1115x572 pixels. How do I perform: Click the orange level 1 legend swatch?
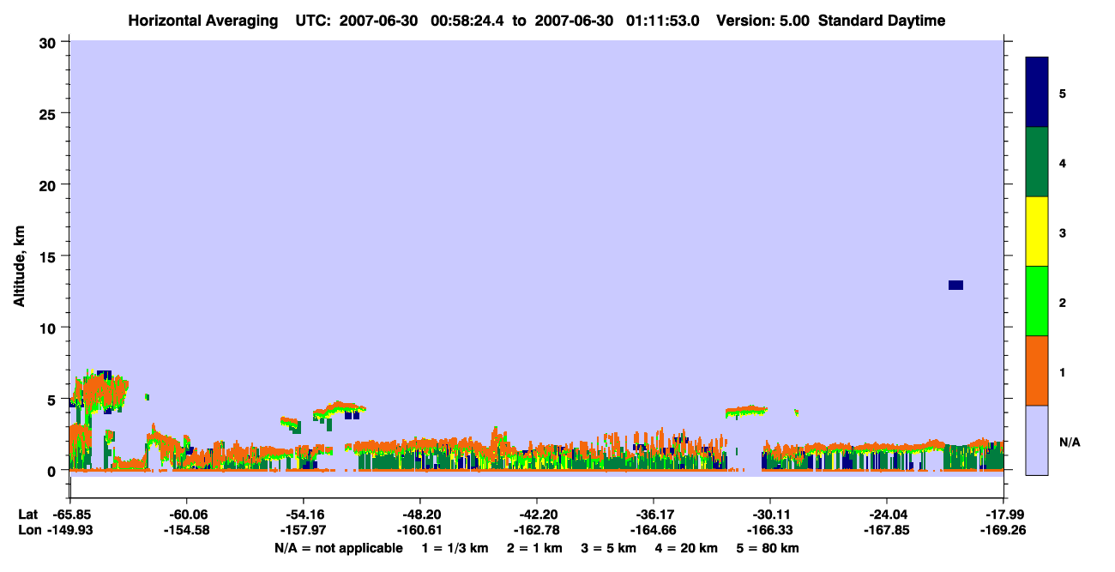pyautogui.click(x=1037, y=370)
